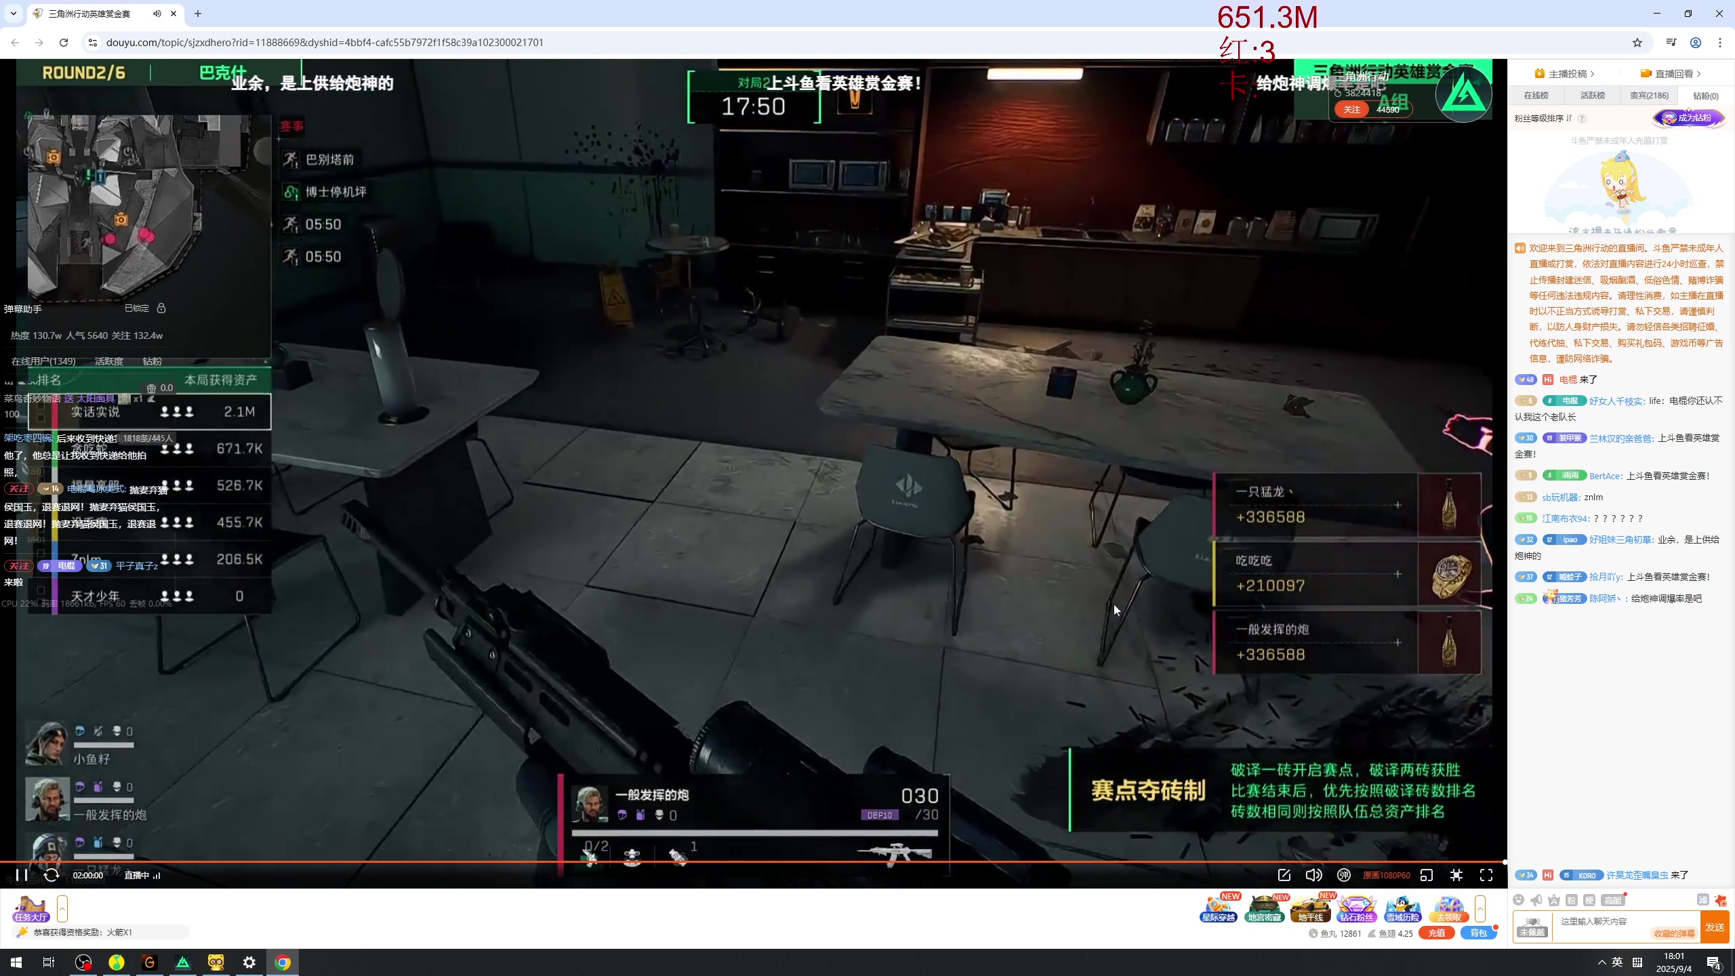
Task: Toggle danmaku (弹) display in the player
Action: coord(1343,875)
